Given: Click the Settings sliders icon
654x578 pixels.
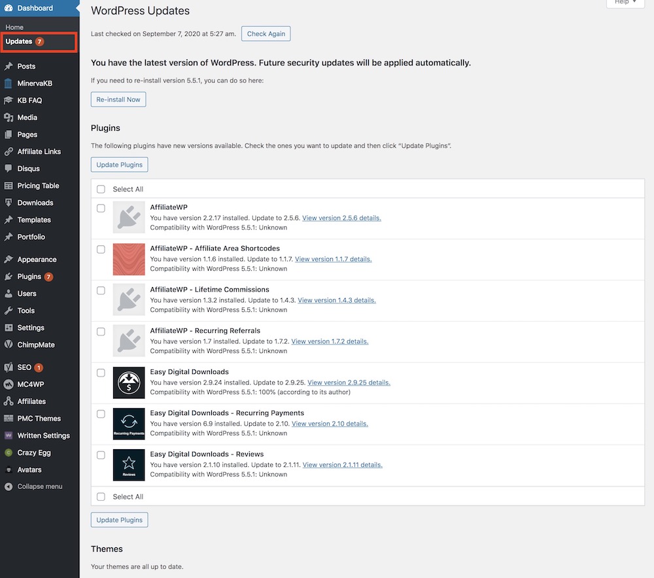Looking at the screenshot, I should click(9, 328).
